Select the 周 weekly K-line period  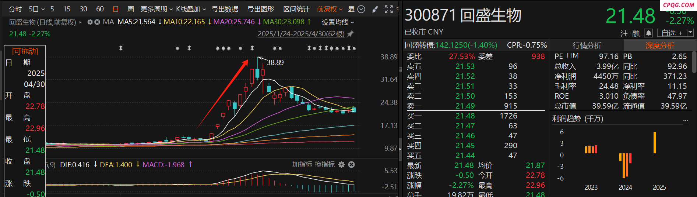pos(130,9)
